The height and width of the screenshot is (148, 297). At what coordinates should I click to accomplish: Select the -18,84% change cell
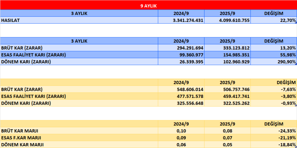(x=274, y=145)
